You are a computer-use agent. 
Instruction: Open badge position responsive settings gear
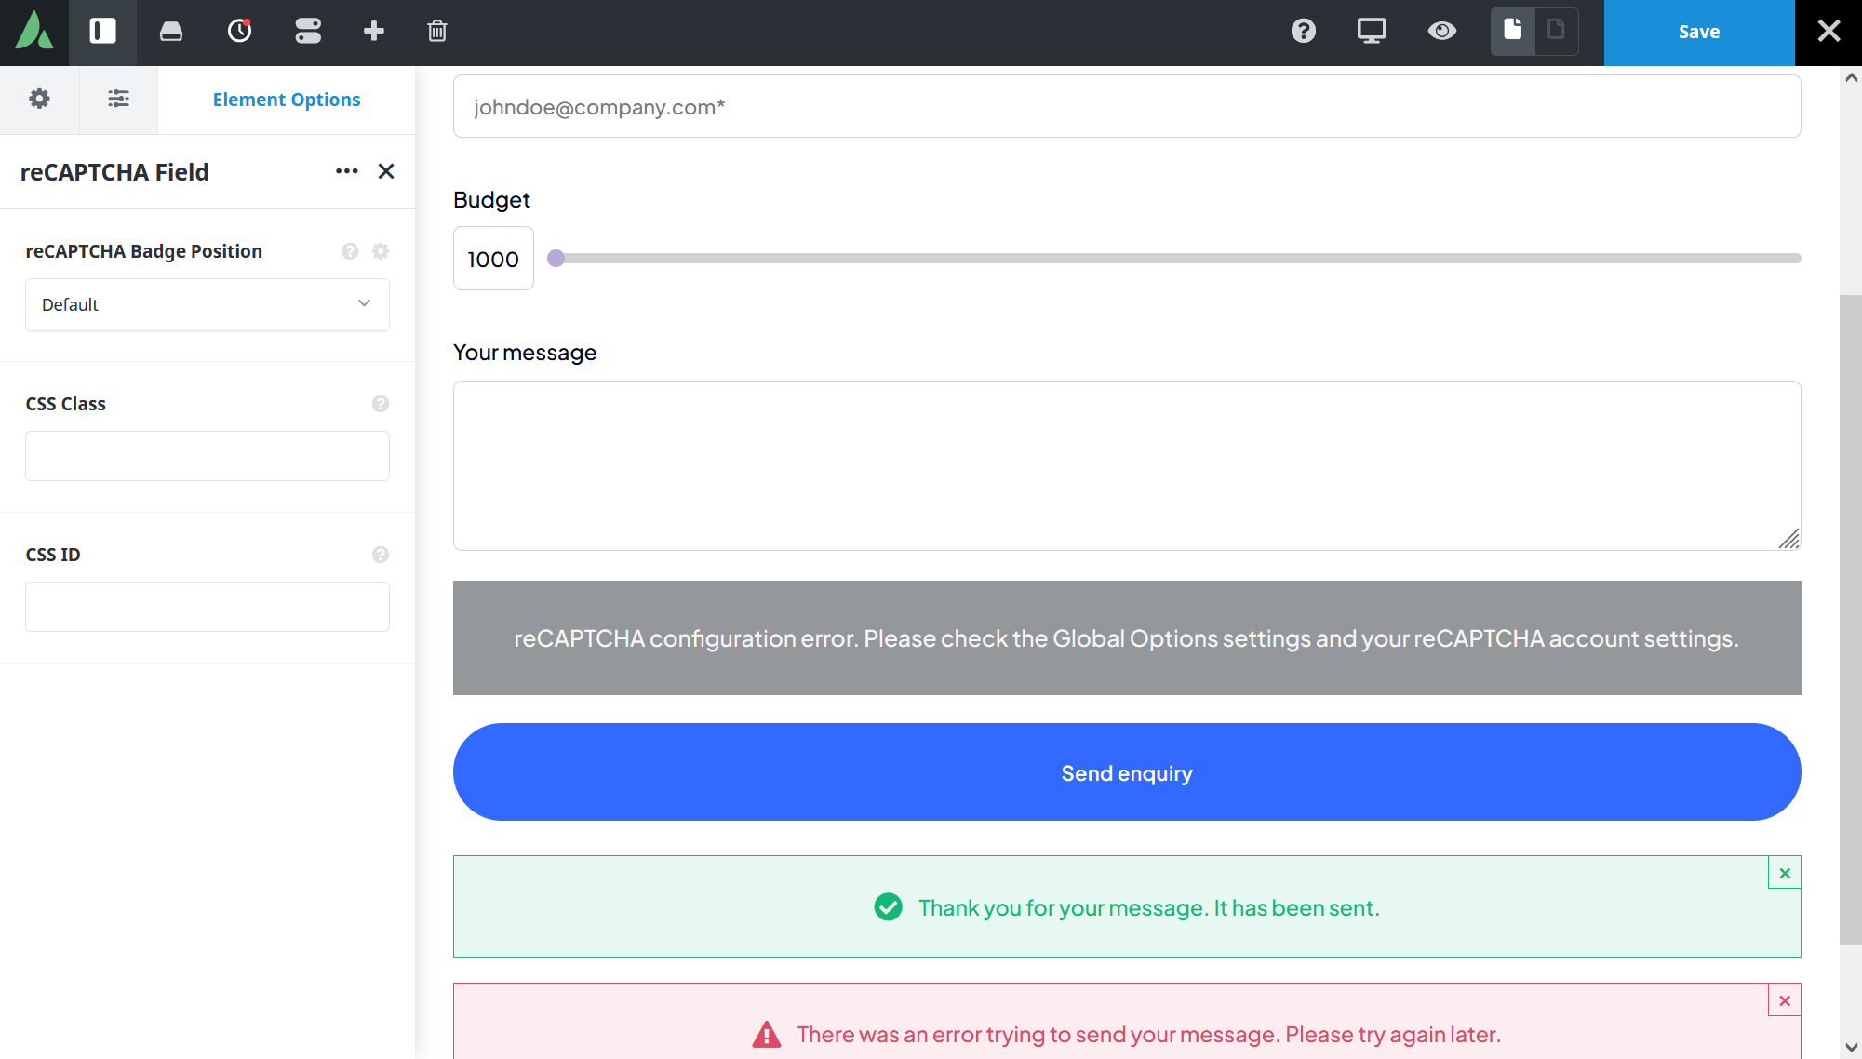381,251
